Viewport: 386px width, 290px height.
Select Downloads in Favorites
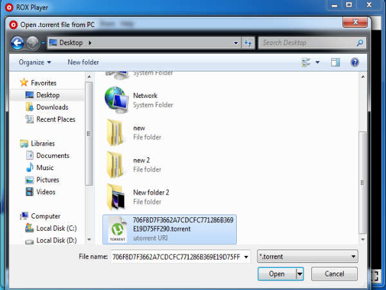[51, 107]
